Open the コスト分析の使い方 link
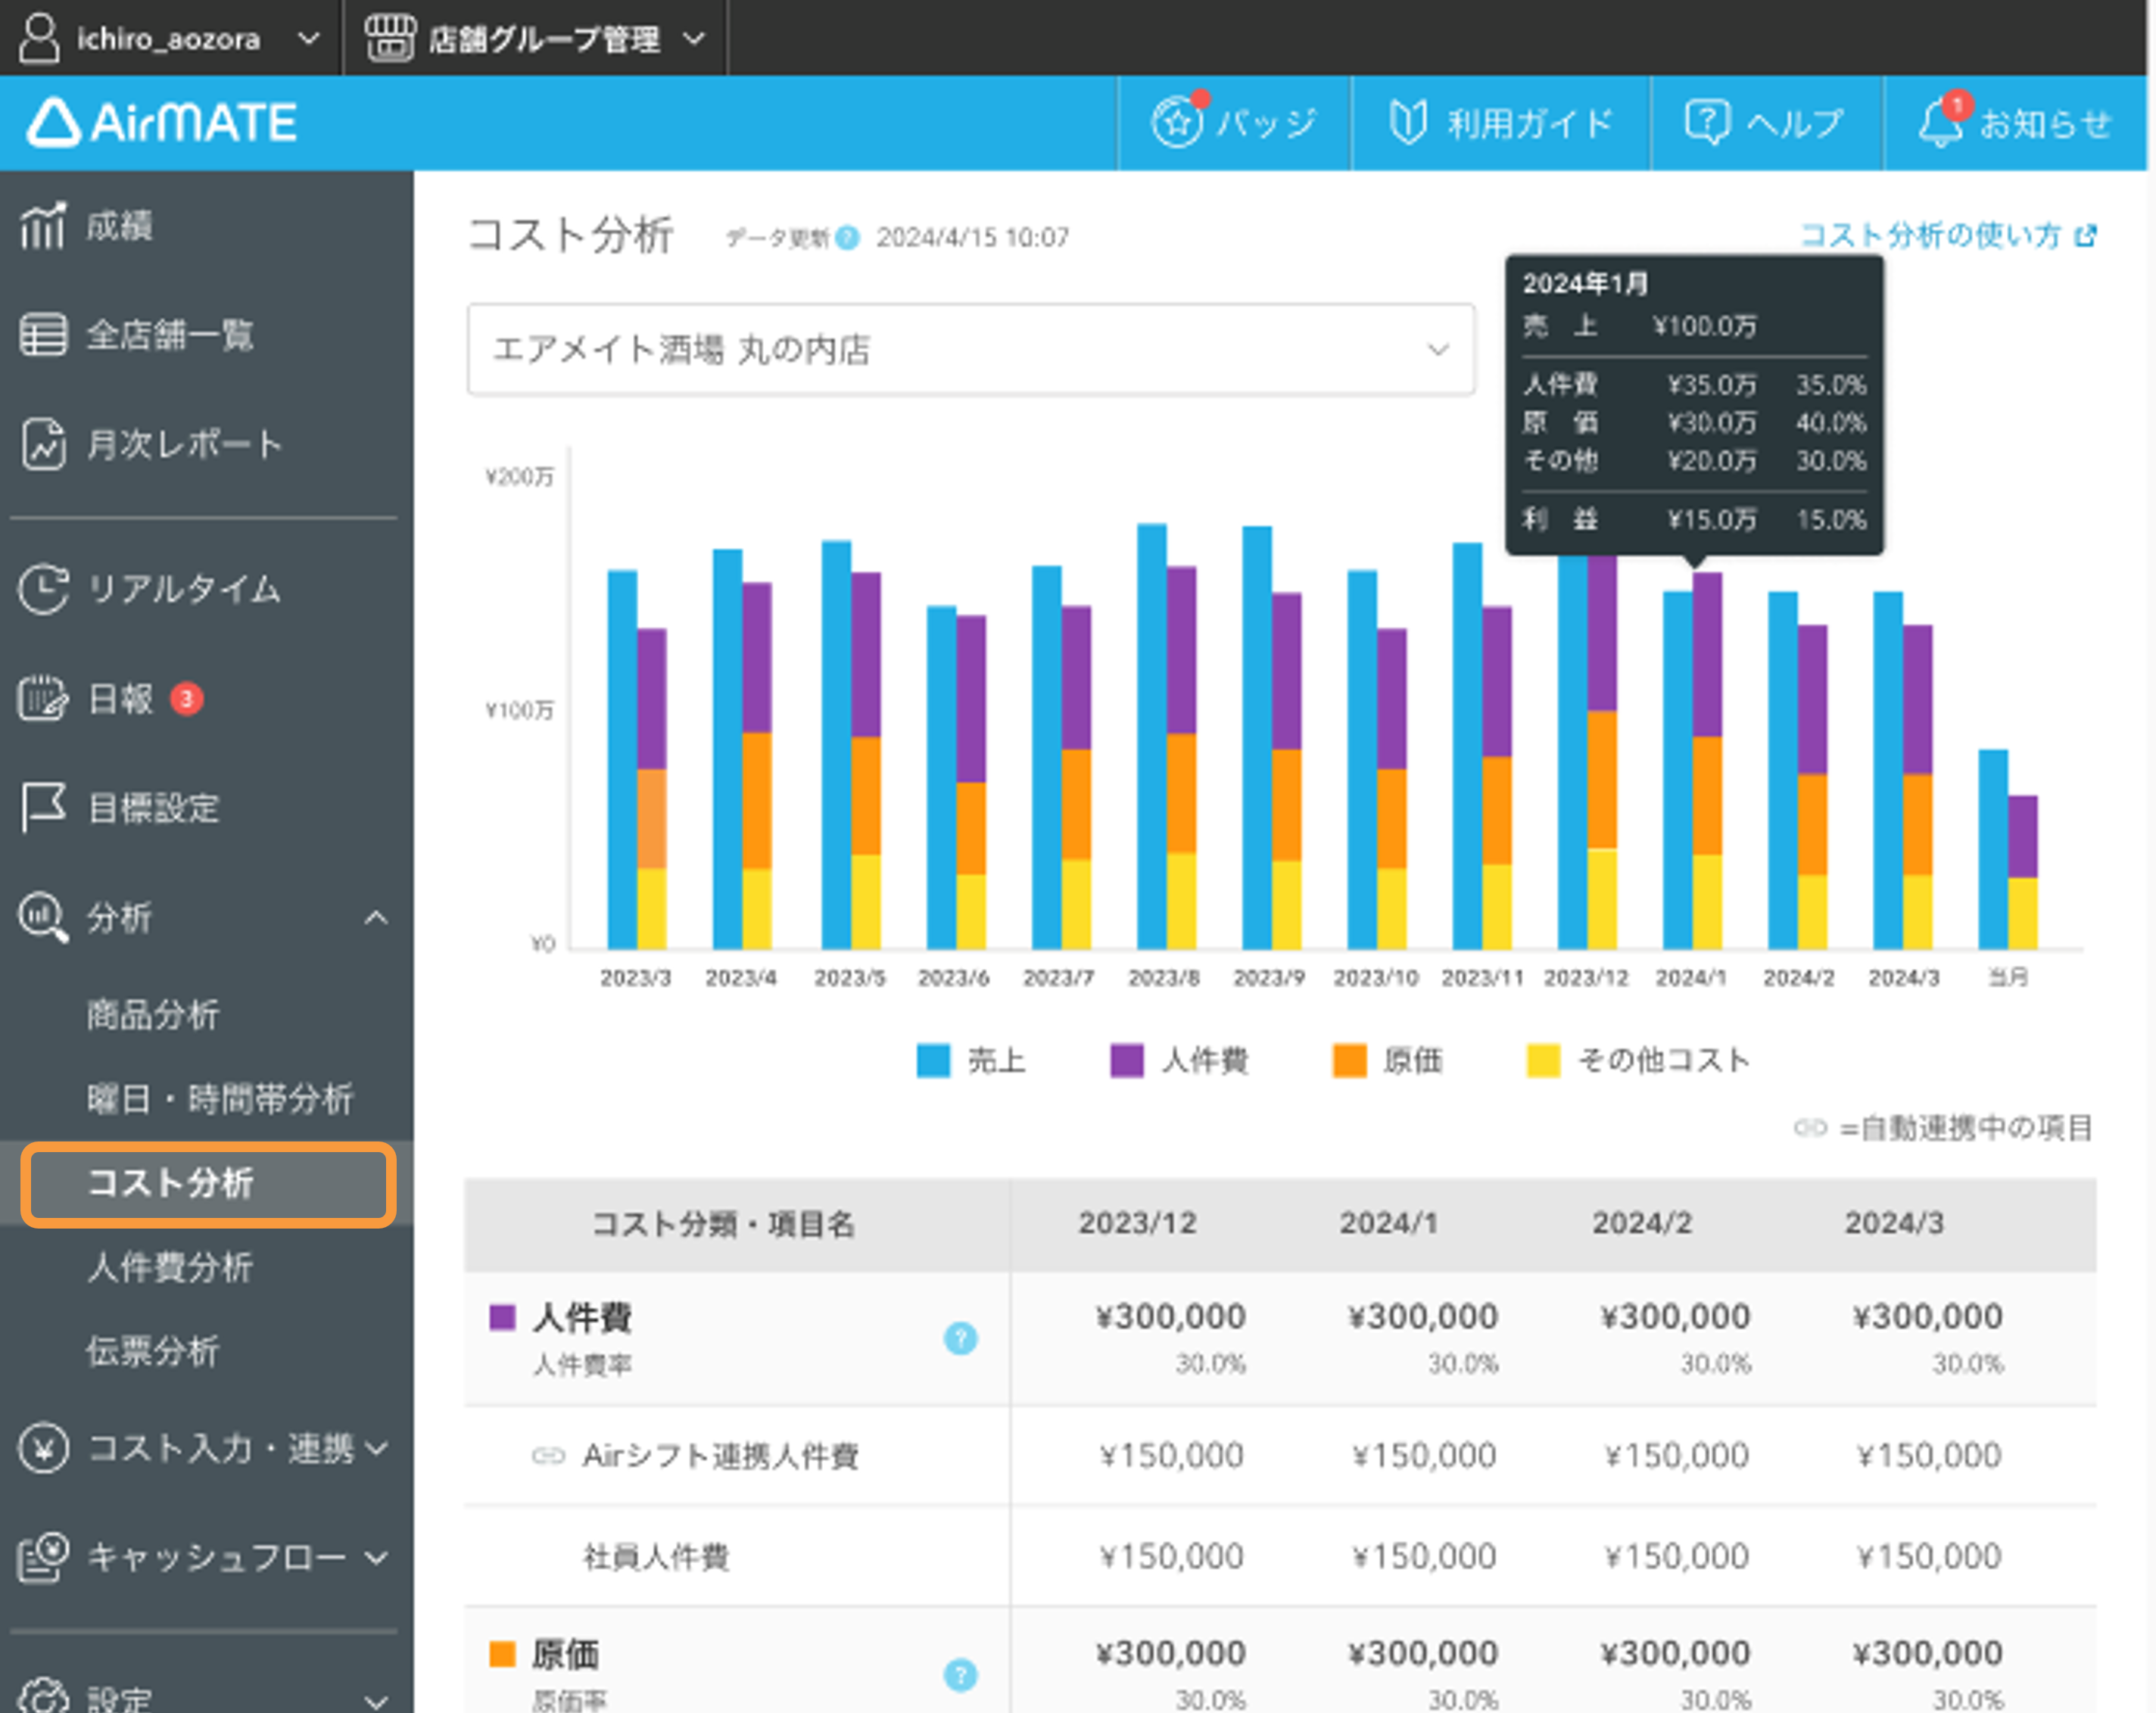Image resolution: width=2156 pixels, height=1713 pixels. tap(1930, 236)
